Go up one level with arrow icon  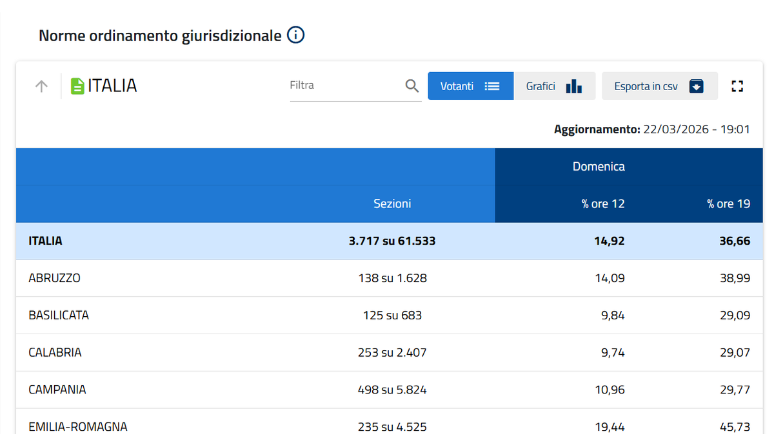[x=41, y=86]
